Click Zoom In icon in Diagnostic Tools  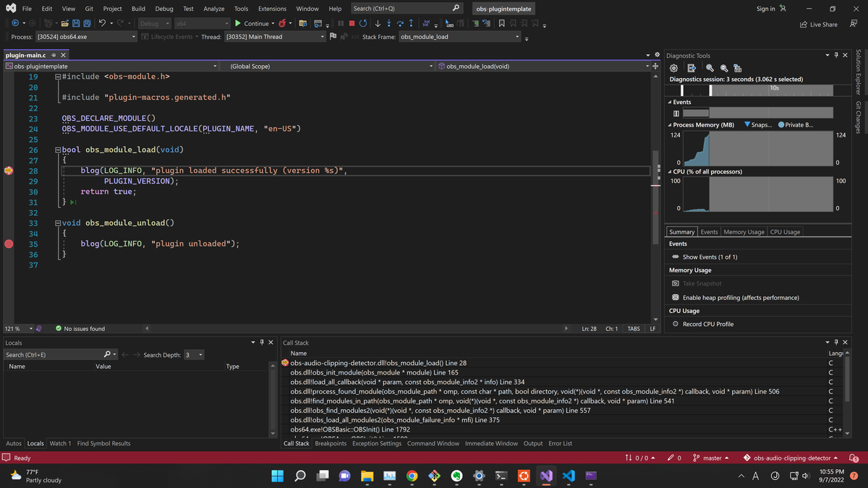(x=710, y=68)
